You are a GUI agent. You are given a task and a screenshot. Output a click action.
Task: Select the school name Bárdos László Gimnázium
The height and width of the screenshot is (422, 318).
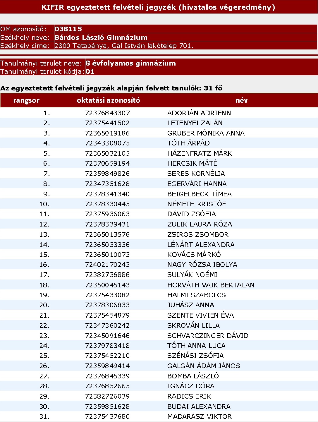tap(101, 37)
